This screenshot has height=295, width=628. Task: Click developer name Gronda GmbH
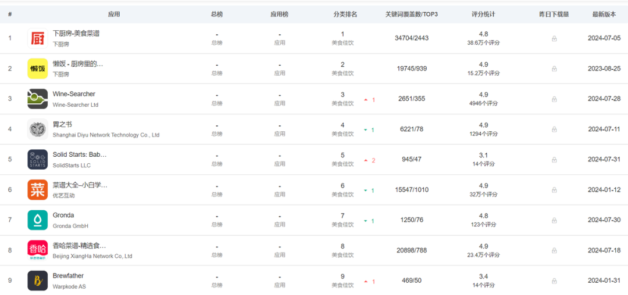coord(70,226)
